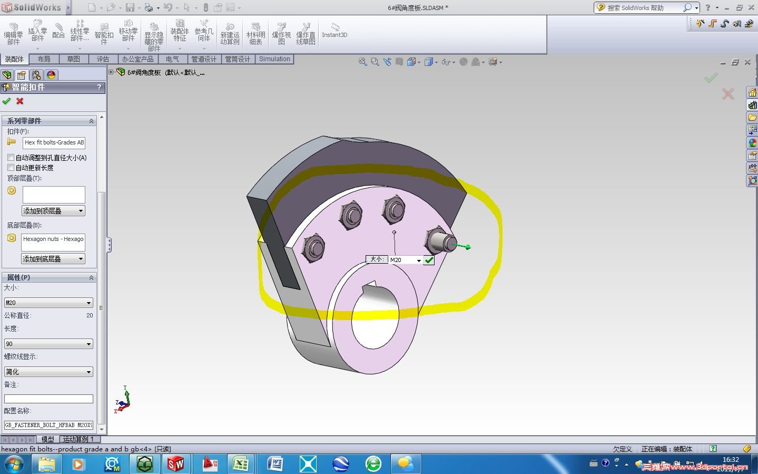Image resolution: width=758 pixels, height=474 pixels.
Task: Switch to the 电气 tab
Action: pyautogui.click(x=172, y=59)
